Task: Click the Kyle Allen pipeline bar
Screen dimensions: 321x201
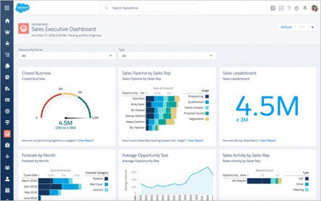Action: [x=163, y=99]
